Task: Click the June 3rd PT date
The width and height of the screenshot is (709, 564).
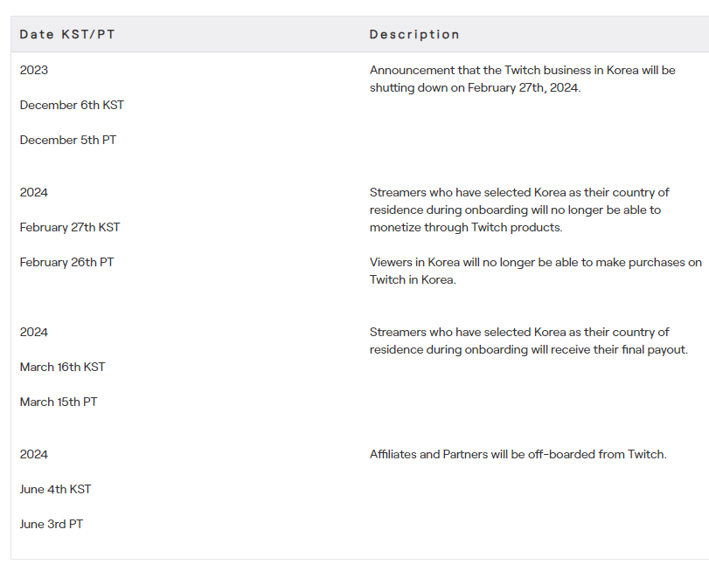Action: 51,524
